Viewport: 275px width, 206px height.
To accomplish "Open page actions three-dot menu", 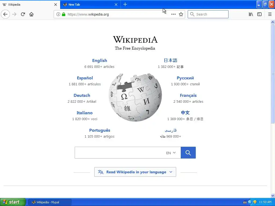I will click(x=173, y=14).
